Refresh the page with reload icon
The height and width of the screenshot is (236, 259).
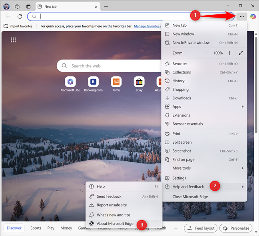pos(20,16)
